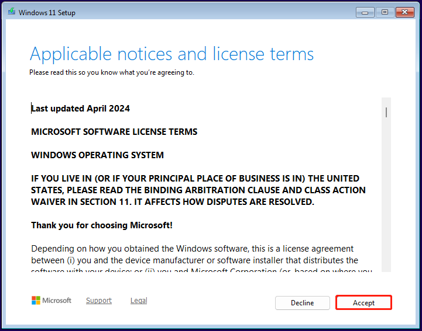Screen dimensions: 422x331
Task: Click 'WINDOWS OPERATING SYSTEM' heading
Action: coord(97,155)
